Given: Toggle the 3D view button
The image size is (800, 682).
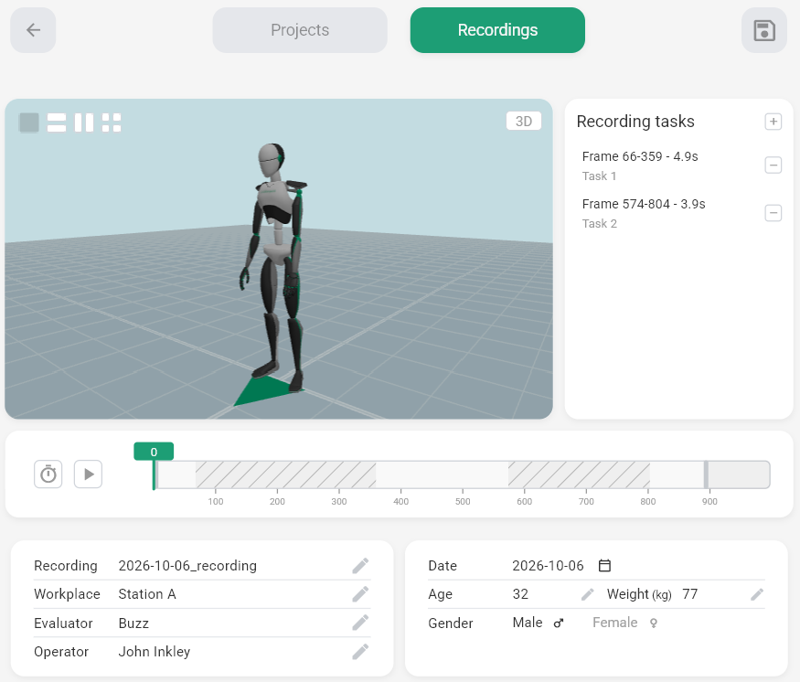Looking at the screenshot, I should coord(524,121).
